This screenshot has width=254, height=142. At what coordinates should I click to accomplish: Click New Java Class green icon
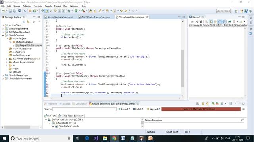[x=35, y=11]
